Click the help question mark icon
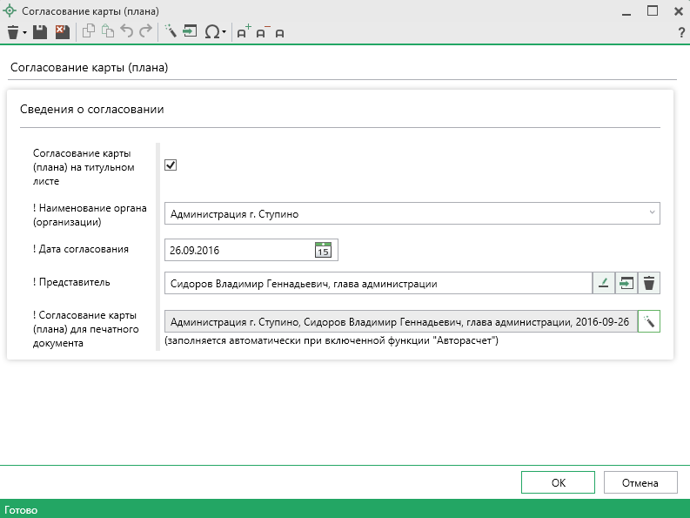The image size is (690, 518). pos(681,33)
